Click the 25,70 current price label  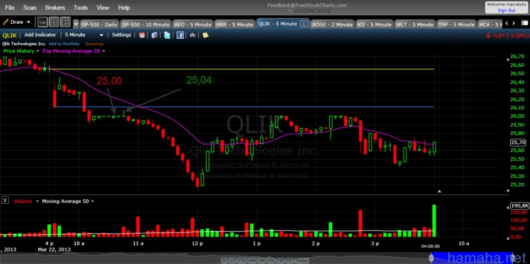[517, 142]
